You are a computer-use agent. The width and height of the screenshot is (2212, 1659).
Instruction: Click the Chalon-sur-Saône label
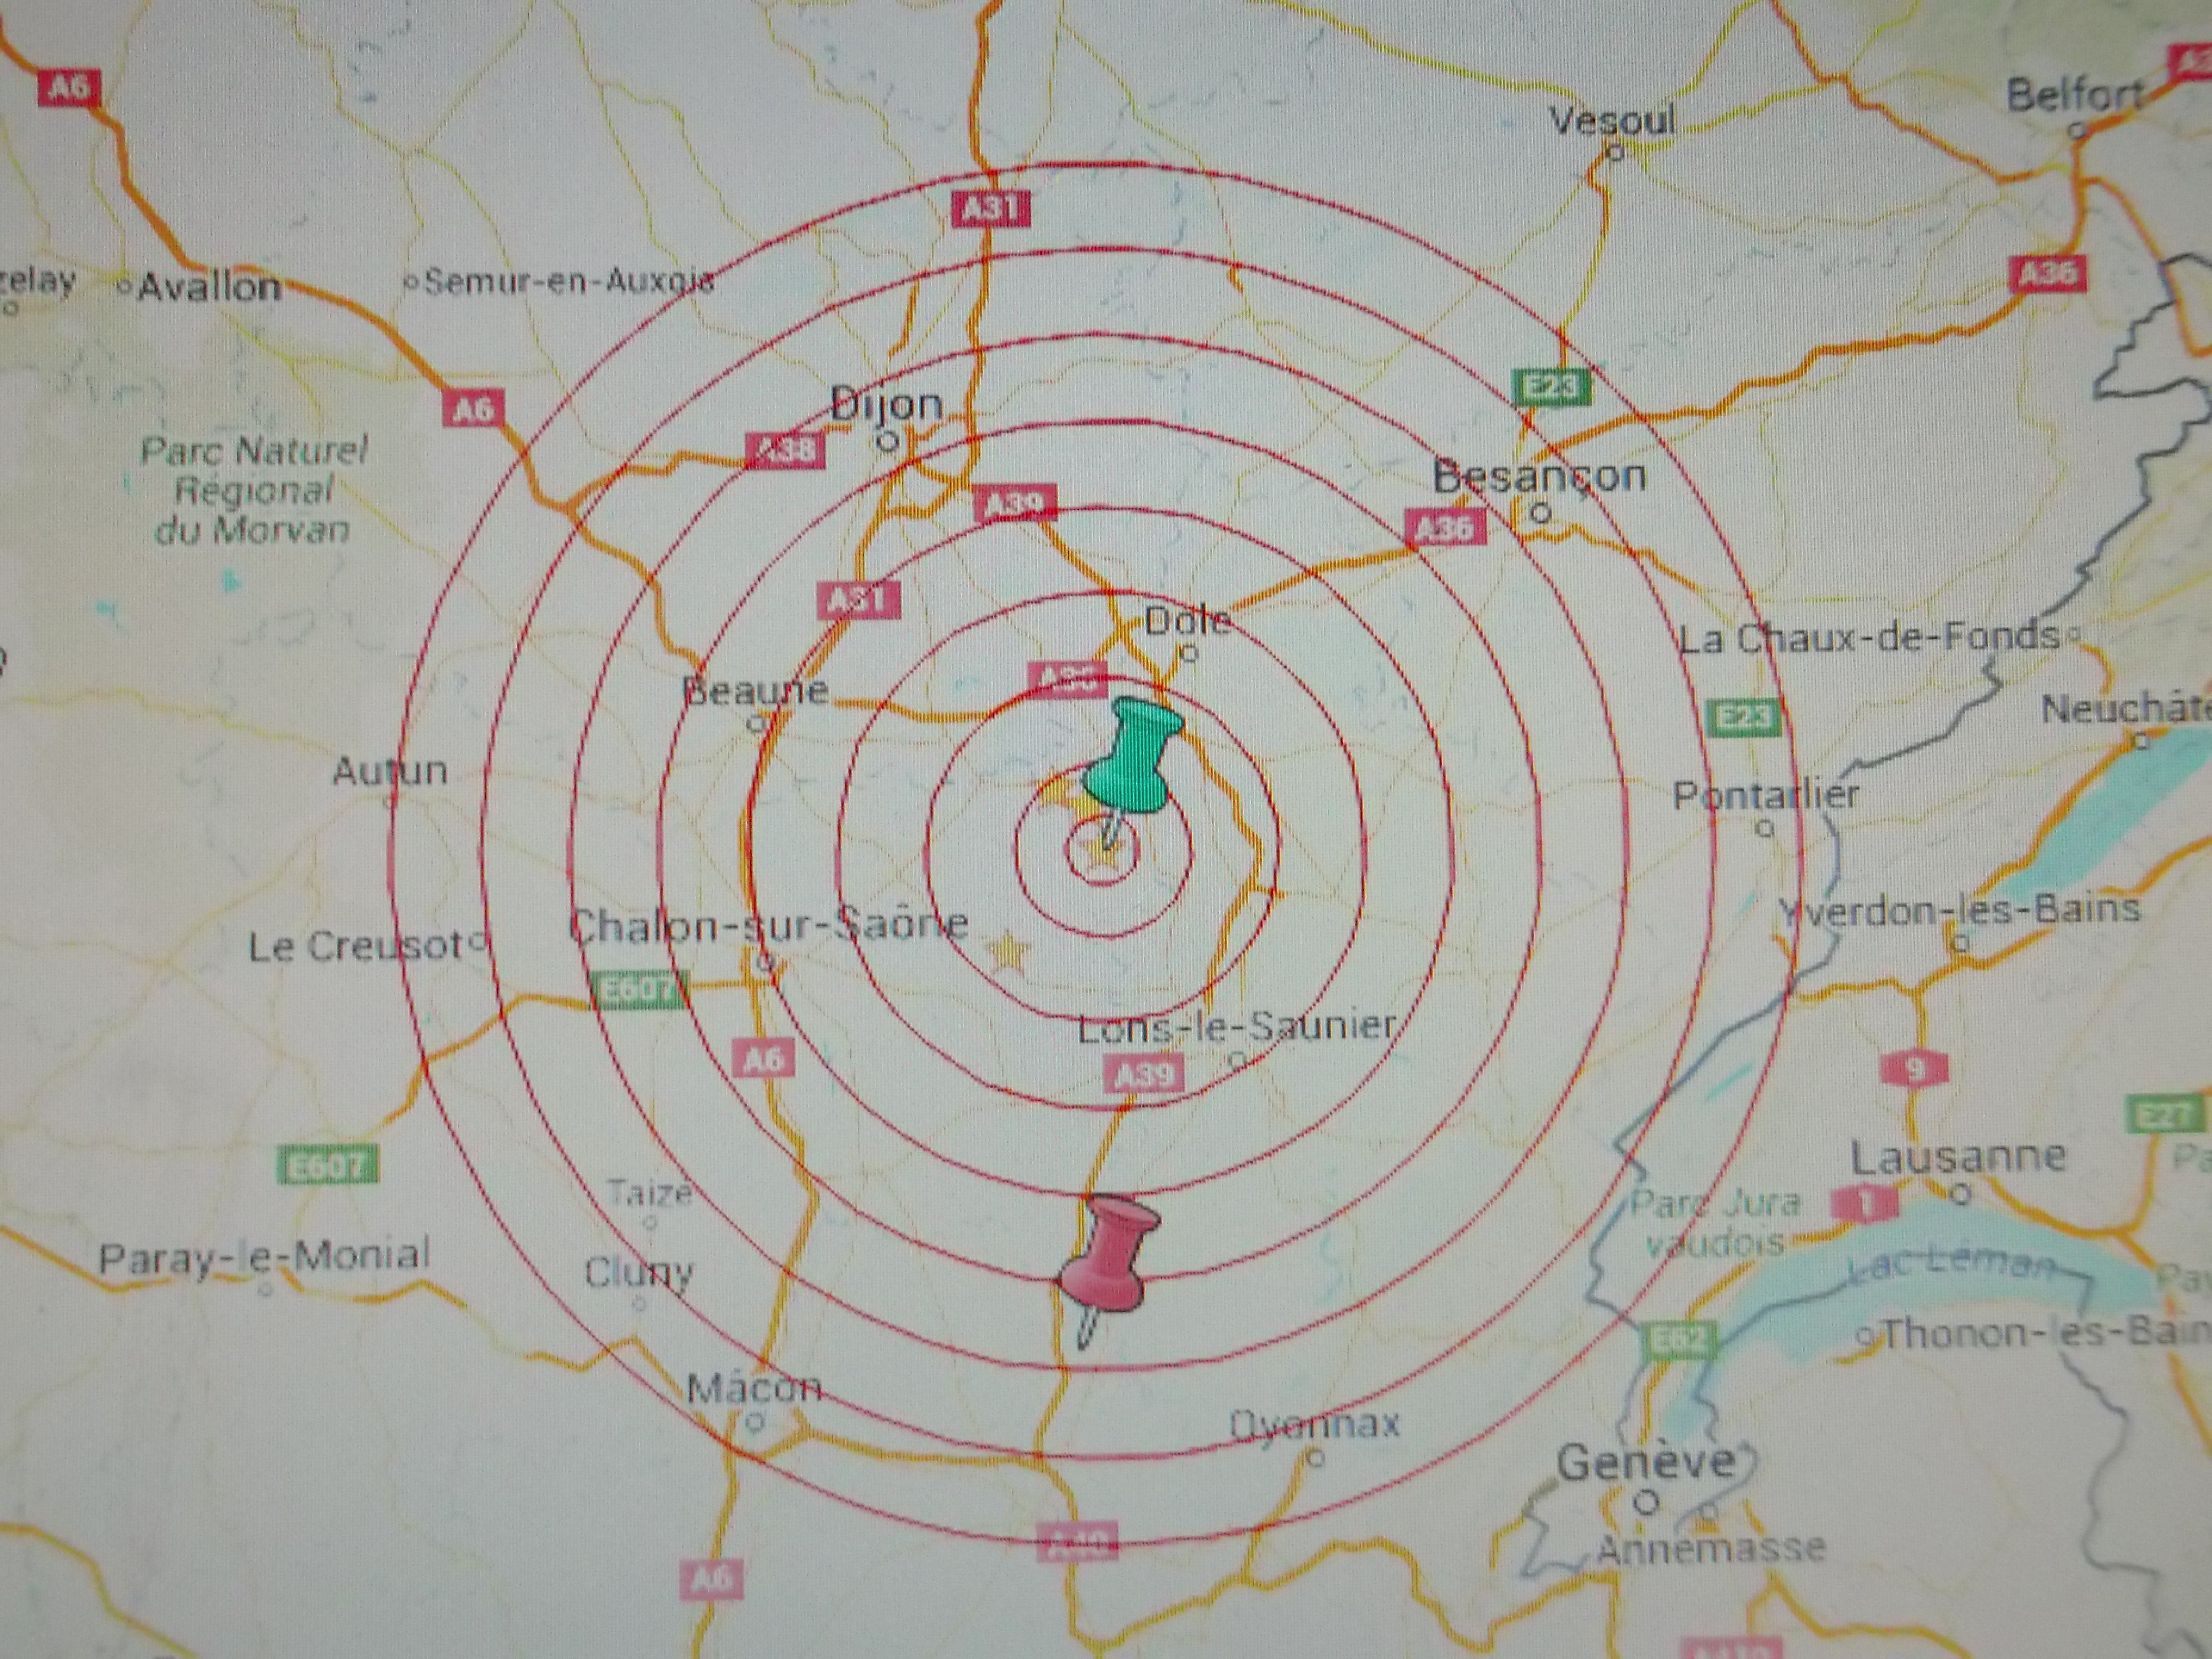click(768, 924)
